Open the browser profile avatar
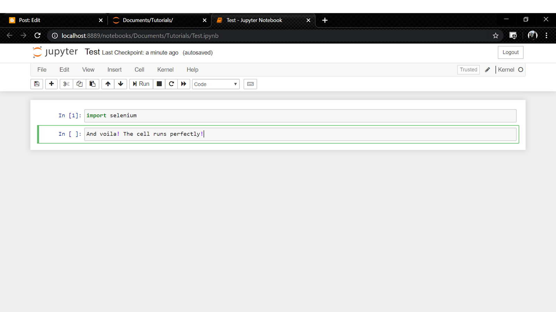This screenshot has height=312, width=556. point(532,35)
